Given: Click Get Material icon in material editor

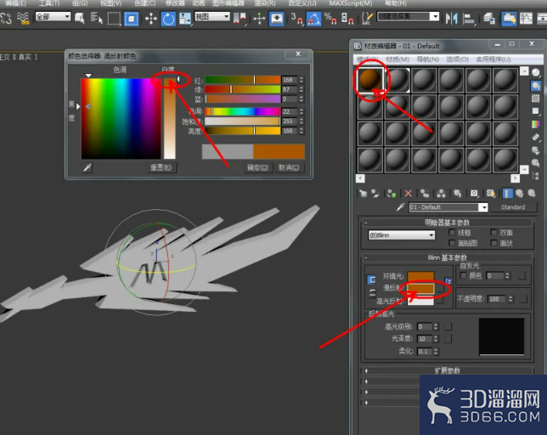Looking at the screenshot, I should coord(363,193).
